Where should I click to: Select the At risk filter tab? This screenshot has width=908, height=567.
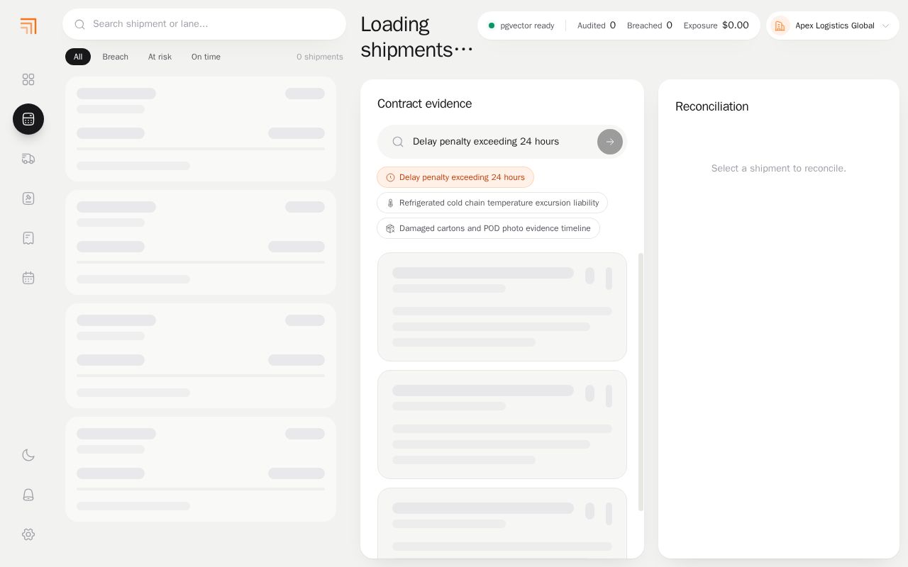tap(160, 57)
